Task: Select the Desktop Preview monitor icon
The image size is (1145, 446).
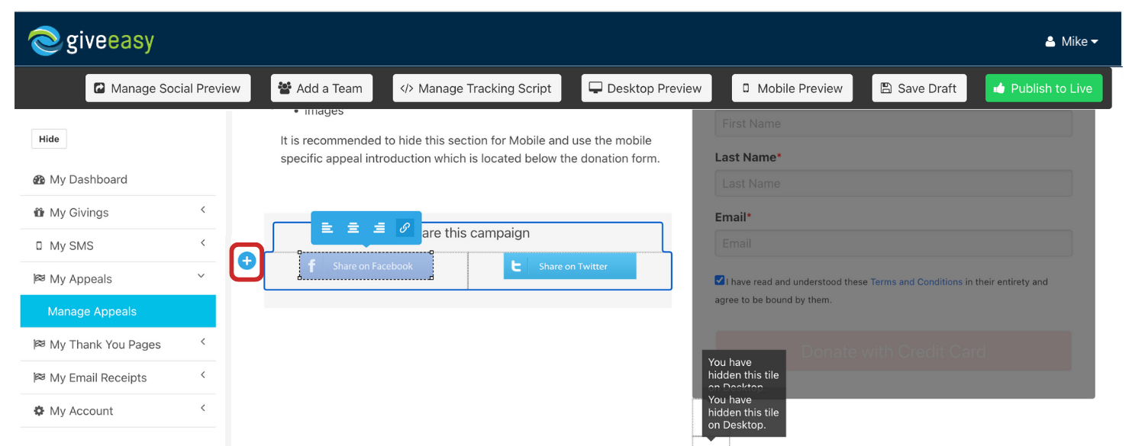Action: [594, 88]
